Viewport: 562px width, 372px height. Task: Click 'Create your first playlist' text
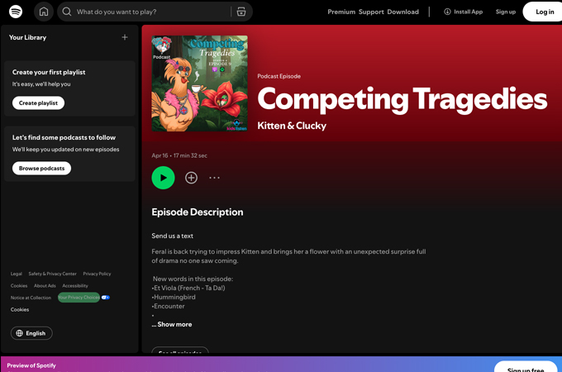tap(49, 72)
